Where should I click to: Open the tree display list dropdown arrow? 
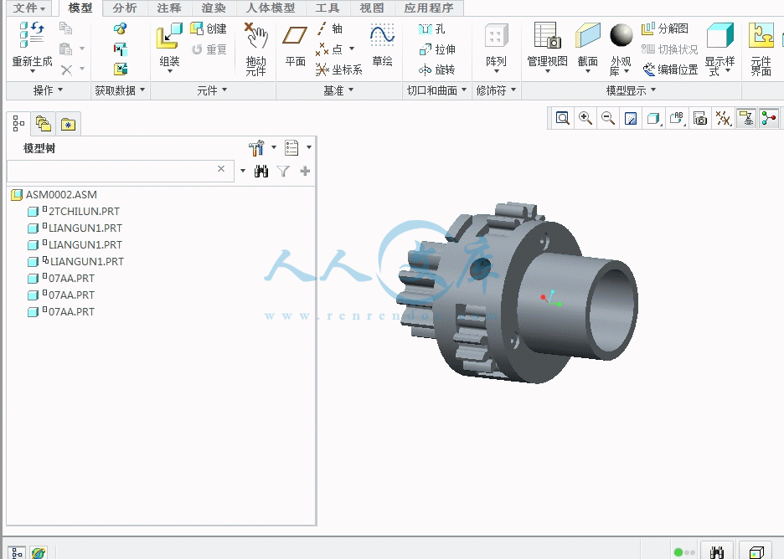[x=309, y=147]
